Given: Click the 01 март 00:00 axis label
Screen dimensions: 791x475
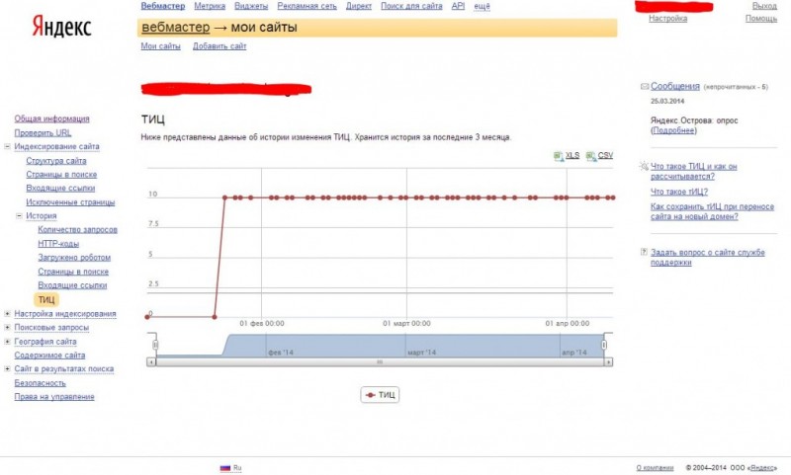Looking at the screenshot, I should click(x=406, y=323).
